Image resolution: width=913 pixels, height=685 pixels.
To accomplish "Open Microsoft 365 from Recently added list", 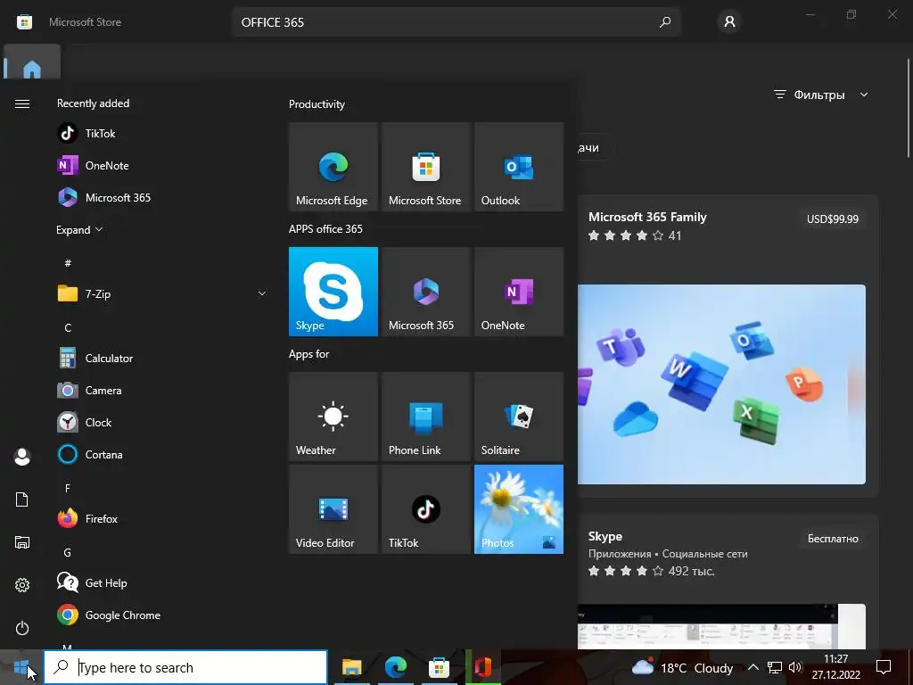I will point(163,197).
